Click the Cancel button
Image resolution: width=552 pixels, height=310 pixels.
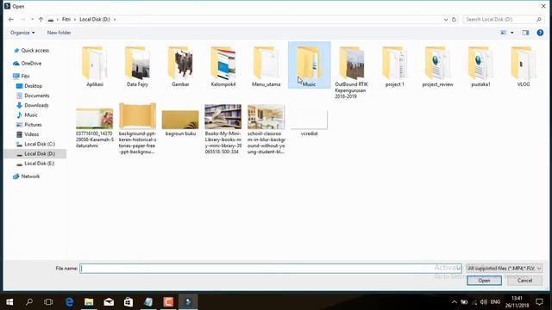click(x=524, y=281)
